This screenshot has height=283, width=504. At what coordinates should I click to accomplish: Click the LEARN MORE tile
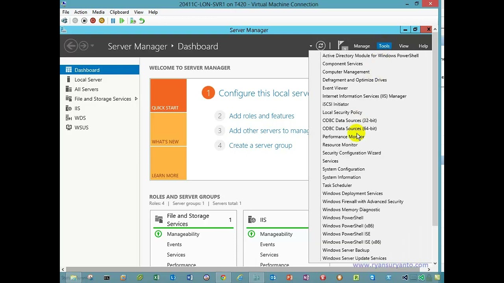point(168,164)
